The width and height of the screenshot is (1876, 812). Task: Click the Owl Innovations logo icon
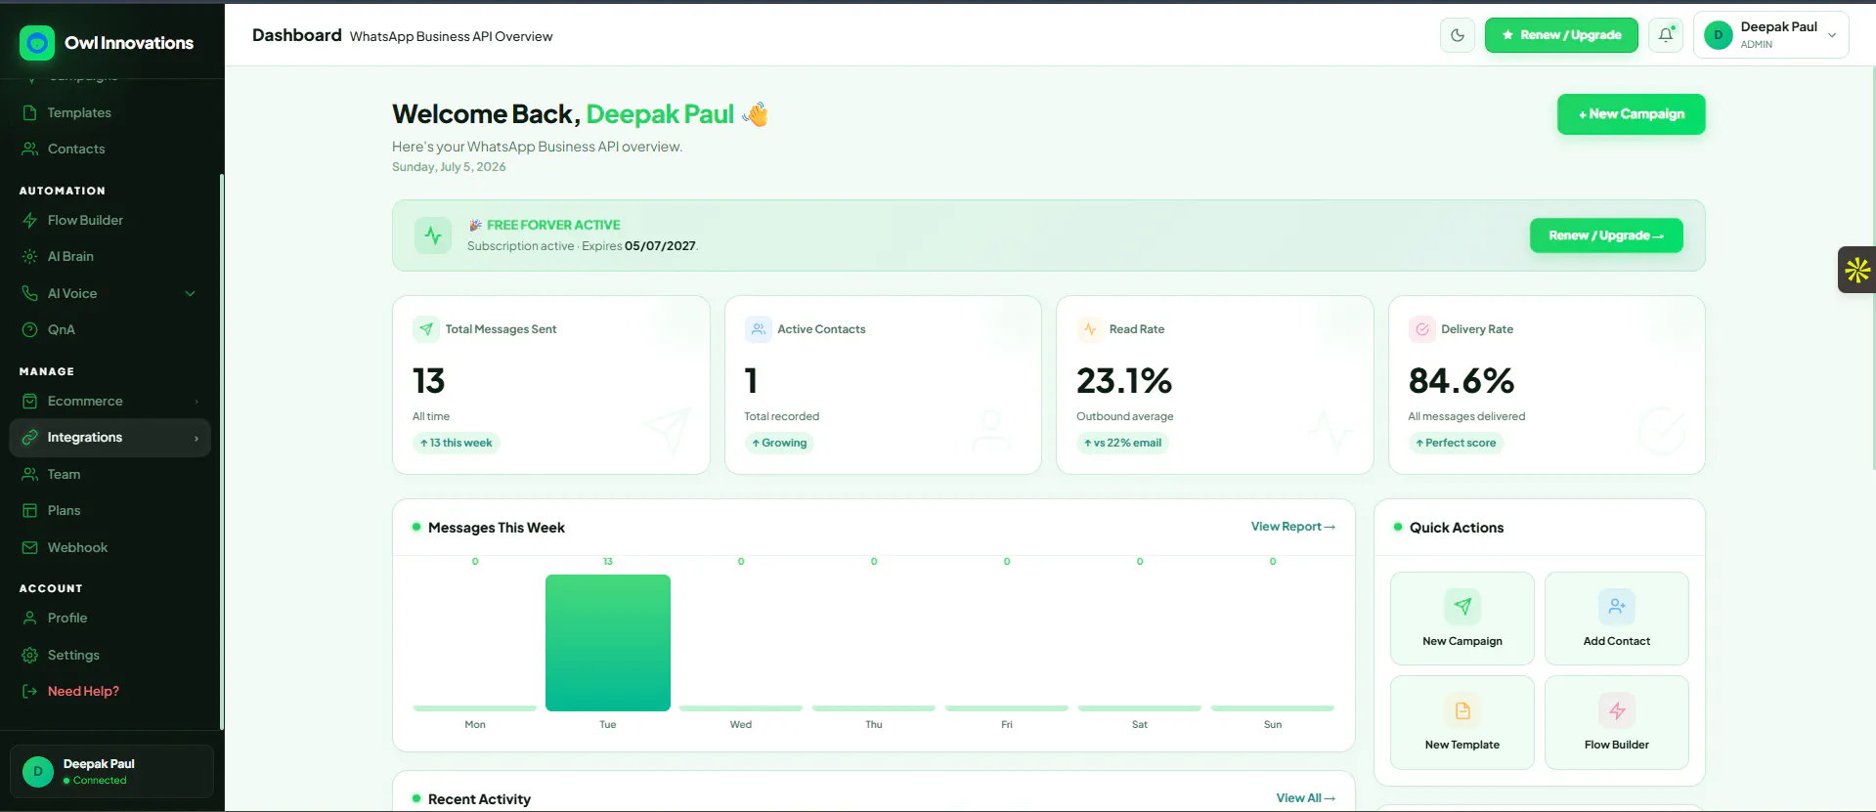coord(37,43)
